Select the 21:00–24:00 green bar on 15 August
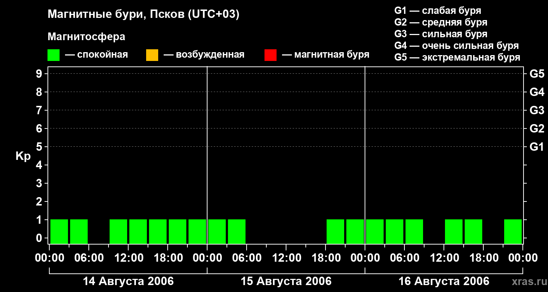The height and width of the screenshot is (292, 548). (x=355, y=231)
